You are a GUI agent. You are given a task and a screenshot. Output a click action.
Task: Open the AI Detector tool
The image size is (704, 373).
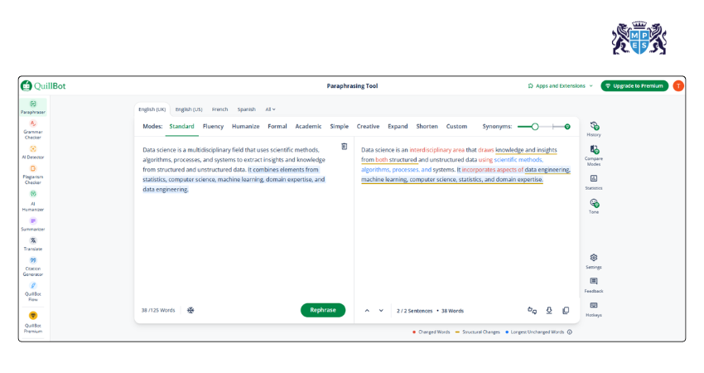[x=33, y=152]
